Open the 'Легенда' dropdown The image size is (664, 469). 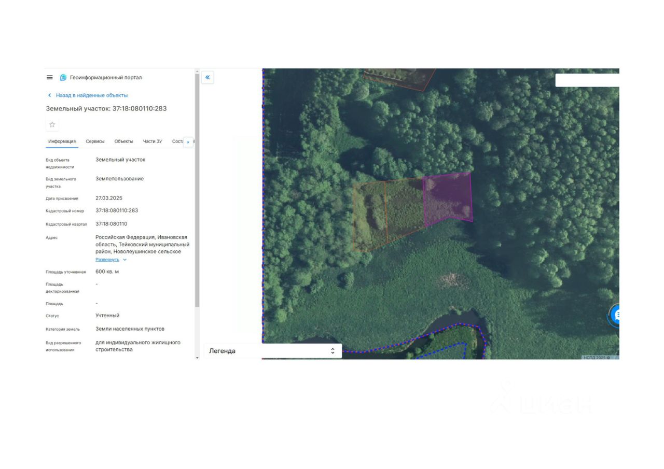tap(273, 351)
